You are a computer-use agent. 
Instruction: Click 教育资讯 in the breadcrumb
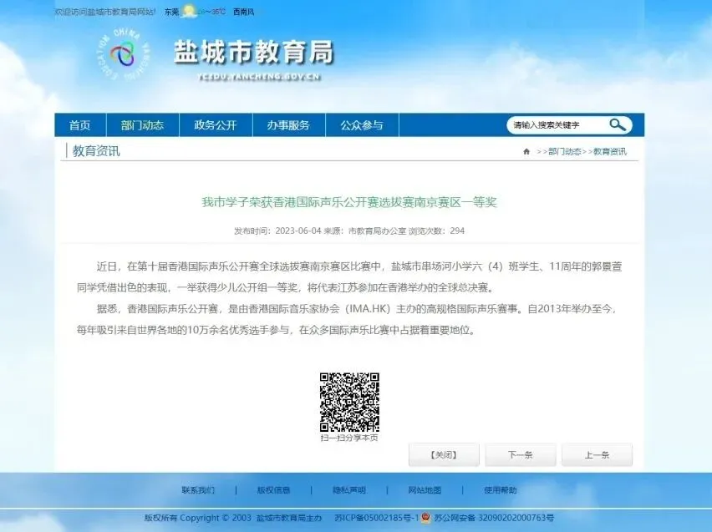[x=610, y=152]
